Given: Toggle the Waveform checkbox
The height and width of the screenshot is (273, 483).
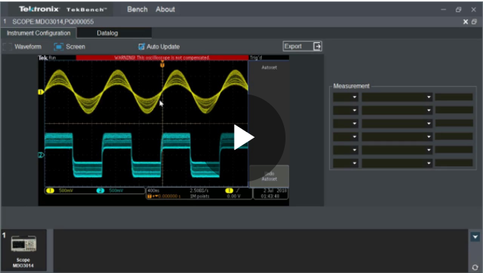Looking at the screenshot, I should click(x=7, y=47).
